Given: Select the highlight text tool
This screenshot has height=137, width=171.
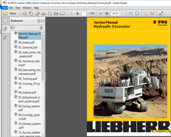Looking at the screenshot, I should point(152,13).
